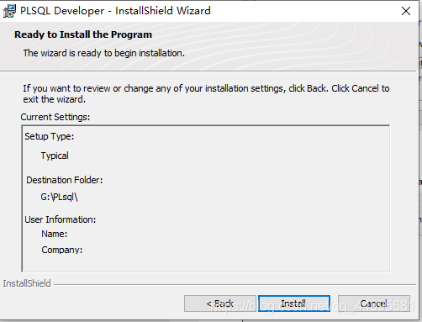Click the PLSQL Developer installer icon in title bar
The height and width of the screenshot is (322, 422).
click(x=9, y=11)
